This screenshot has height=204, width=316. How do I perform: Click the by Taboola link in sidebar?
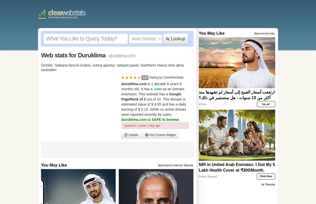[268, 184]
